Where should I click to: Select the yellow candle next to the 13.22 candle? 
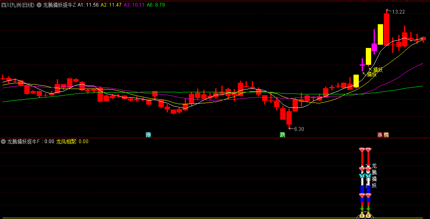(x=380, y=34)
